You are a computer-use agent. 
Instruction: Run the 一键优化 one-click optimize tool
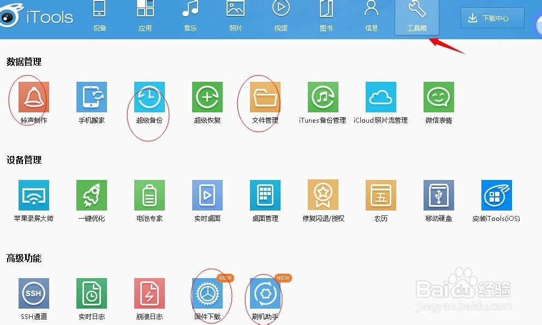point(92,195)
